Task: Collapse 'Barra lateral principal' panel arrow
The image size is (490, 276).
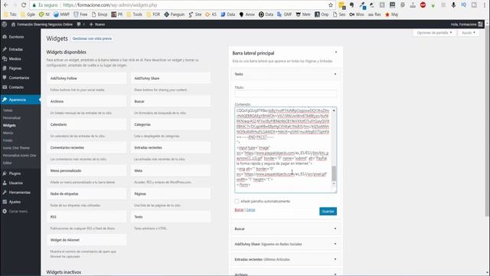Action: tap(336, 53)
